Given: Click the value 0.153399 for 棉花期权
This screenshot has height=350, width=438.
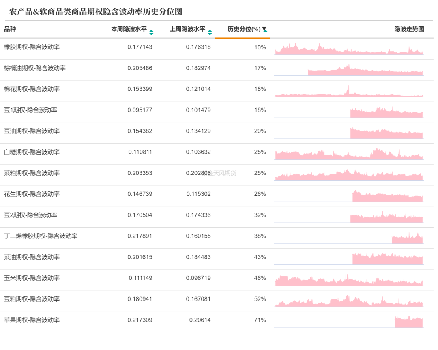Looking at the screenshot, I should click(x=140, y=89).
